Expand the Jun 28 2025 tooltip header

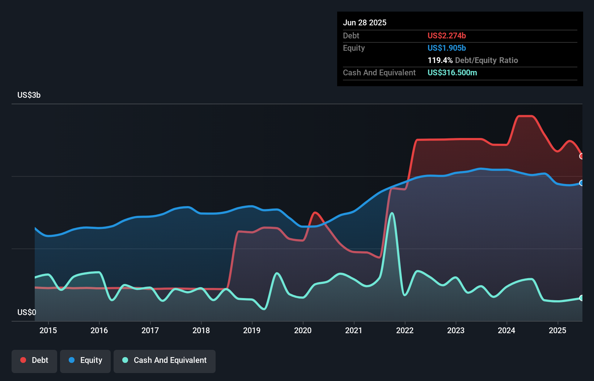(x=365, y=22)
